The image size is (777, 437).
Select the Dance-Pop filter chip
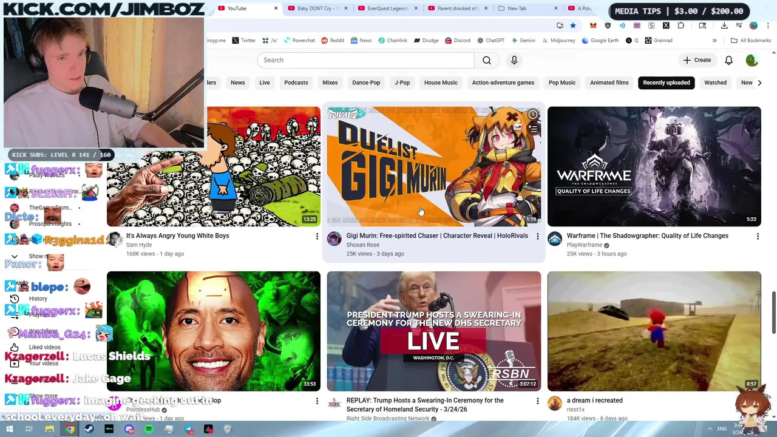pyautogui.click(x=366, y=83)
